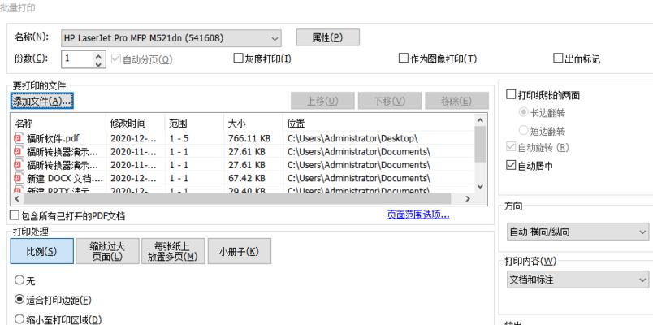The height and width of the screenshot is (325, 653).
Task: Select 每张纸上放置多页 mode
Action: click(173, 251)
